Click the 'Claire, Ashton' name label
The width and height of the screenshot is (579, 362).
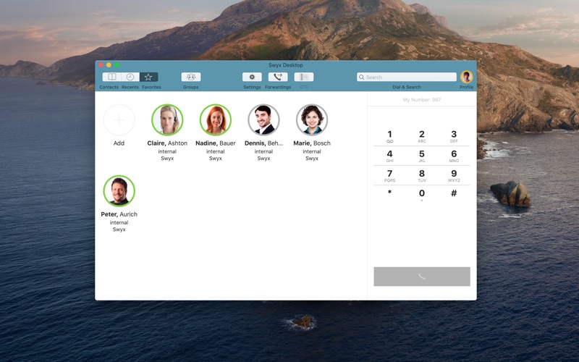point(167,143)
